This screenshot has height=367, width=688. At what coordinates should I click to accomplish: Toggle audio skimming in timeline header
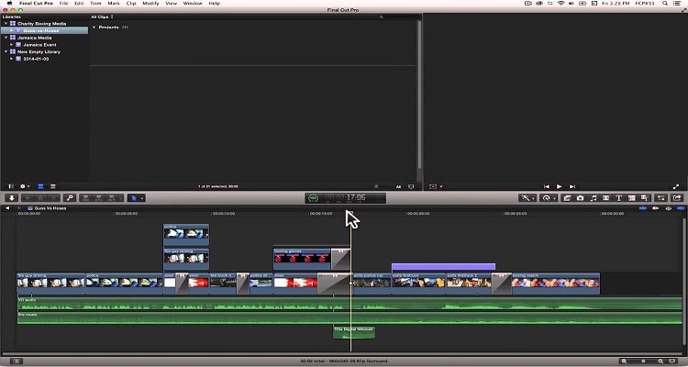(x=656, y=208)
